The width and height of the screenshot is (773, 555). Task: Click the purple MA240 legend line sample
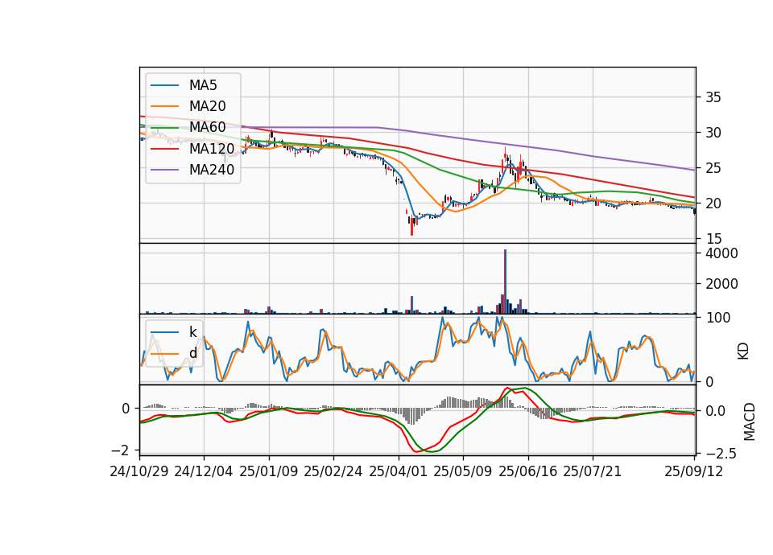point(164,170)
